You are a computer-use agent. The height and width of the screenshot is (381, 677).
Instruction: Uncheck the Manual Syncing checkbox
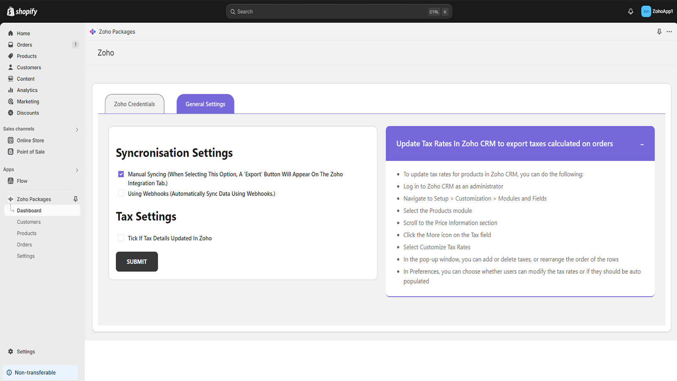(x=121, y=174)
